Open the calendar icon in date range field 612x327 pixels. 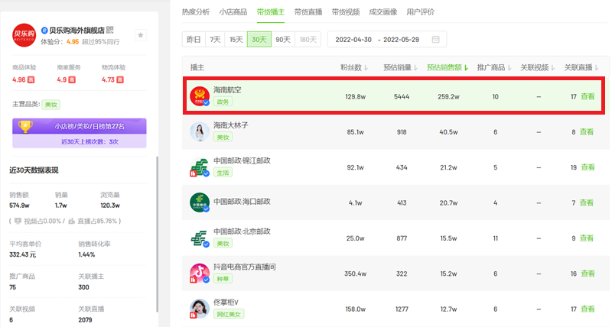(x=435, y=40)
